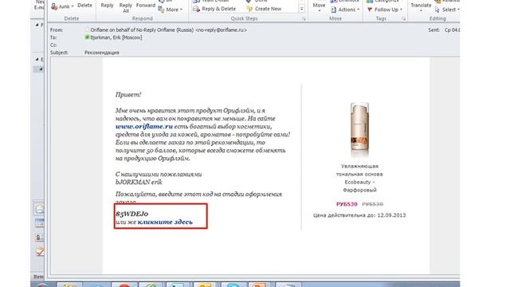The height and width of the screenshot is (287, 510).
Task: Click the pink price РУБ530
Action: (x=347, y=204)
